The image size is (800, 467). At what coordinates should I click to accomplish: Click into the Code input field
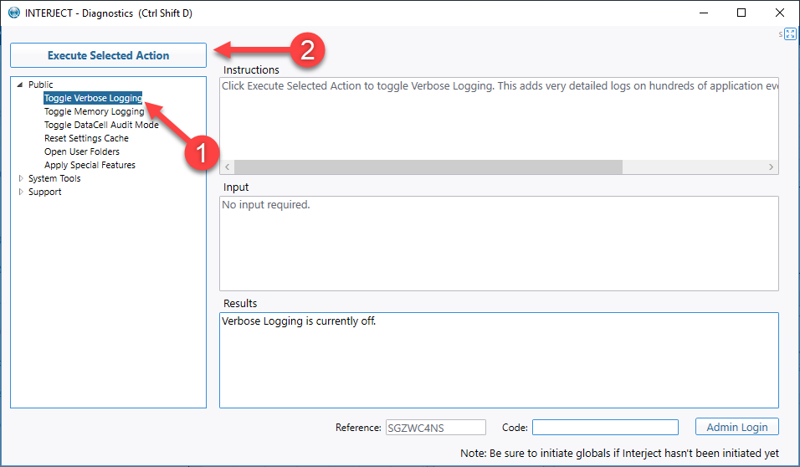pyautogui.click(x=605, y=427)
